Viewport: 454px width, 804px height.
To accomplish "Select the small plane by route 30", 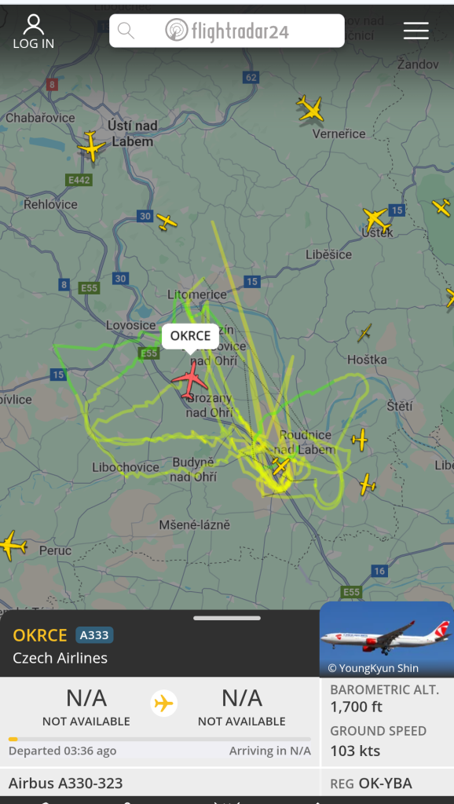I will coord(167,222).
